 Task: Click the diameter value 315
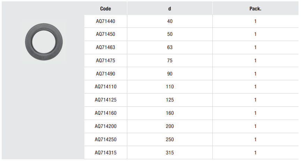[x=170, y=153]
